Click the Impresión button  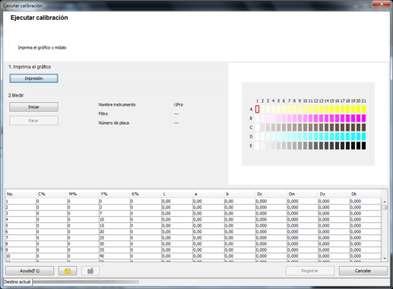point(33,78)
